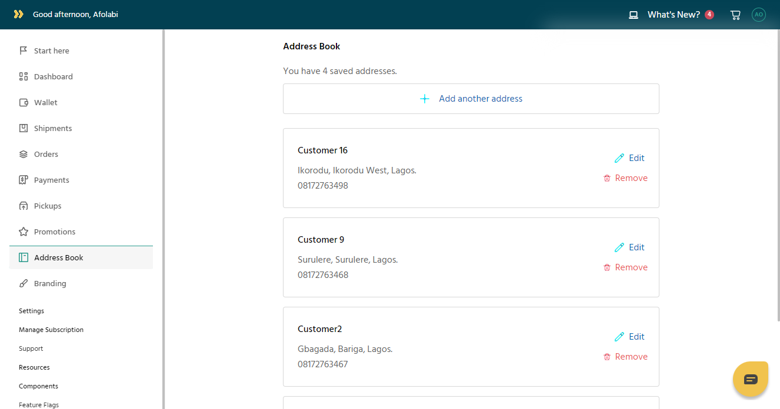The height and width of the screenshot is (409, 780).
Task: Open the Orders page
Action: click(x=81, y=154)
